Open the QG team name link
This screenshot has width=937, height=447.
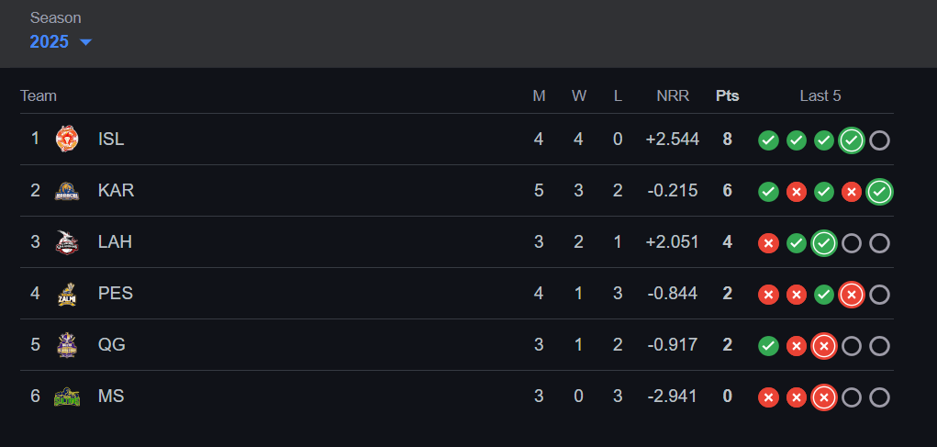tap(111, 345)
